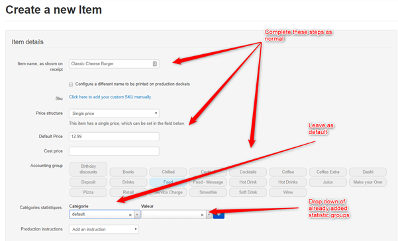
Task: Clear the Valeur field with its x
Action: pyautogui.click(x=202, y=215)
